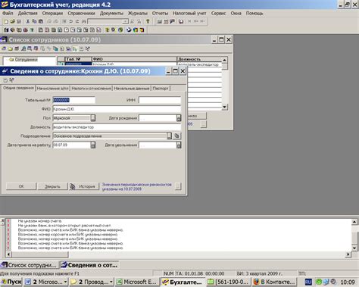Click the green filter icon in second toolbar
Viewport: 359px width, 287px height.
pos(32,30)
